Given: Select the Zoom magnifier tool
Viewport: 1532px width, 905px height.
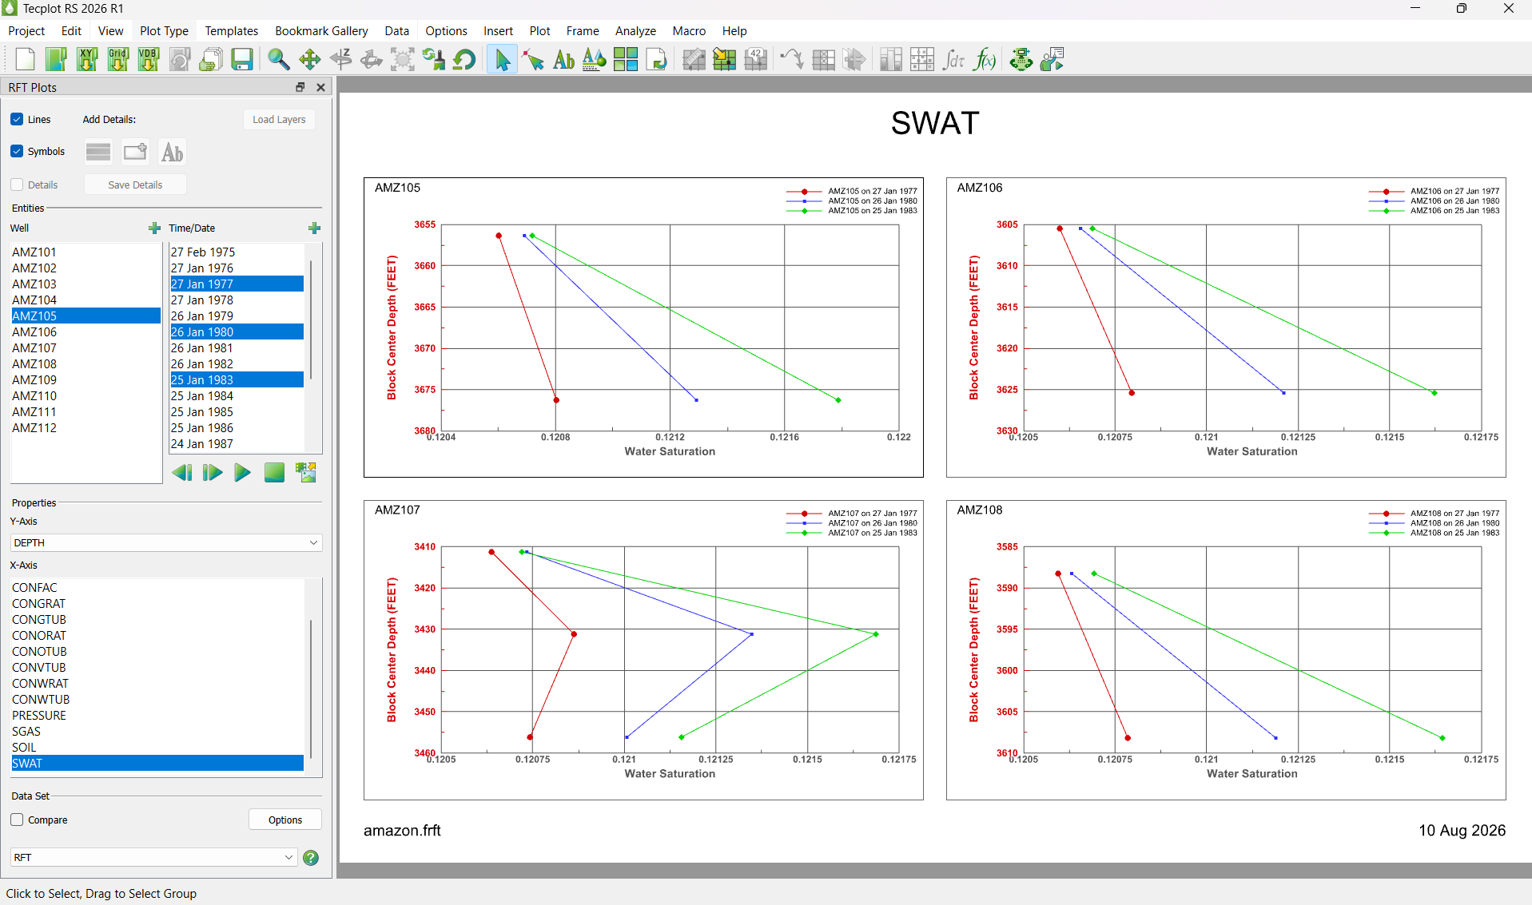Looking at the screenshot, I should click(278, 59).
